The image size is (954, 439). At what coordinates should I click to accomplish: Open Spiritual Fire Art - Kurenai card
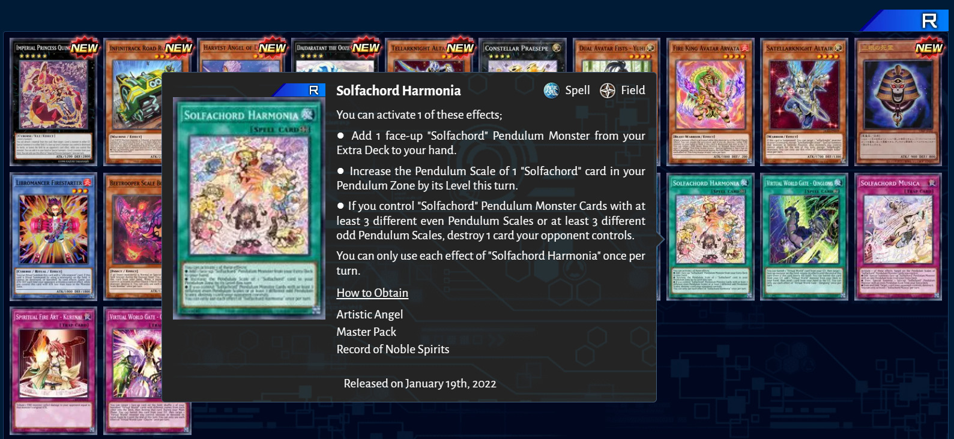pos(53,371)
